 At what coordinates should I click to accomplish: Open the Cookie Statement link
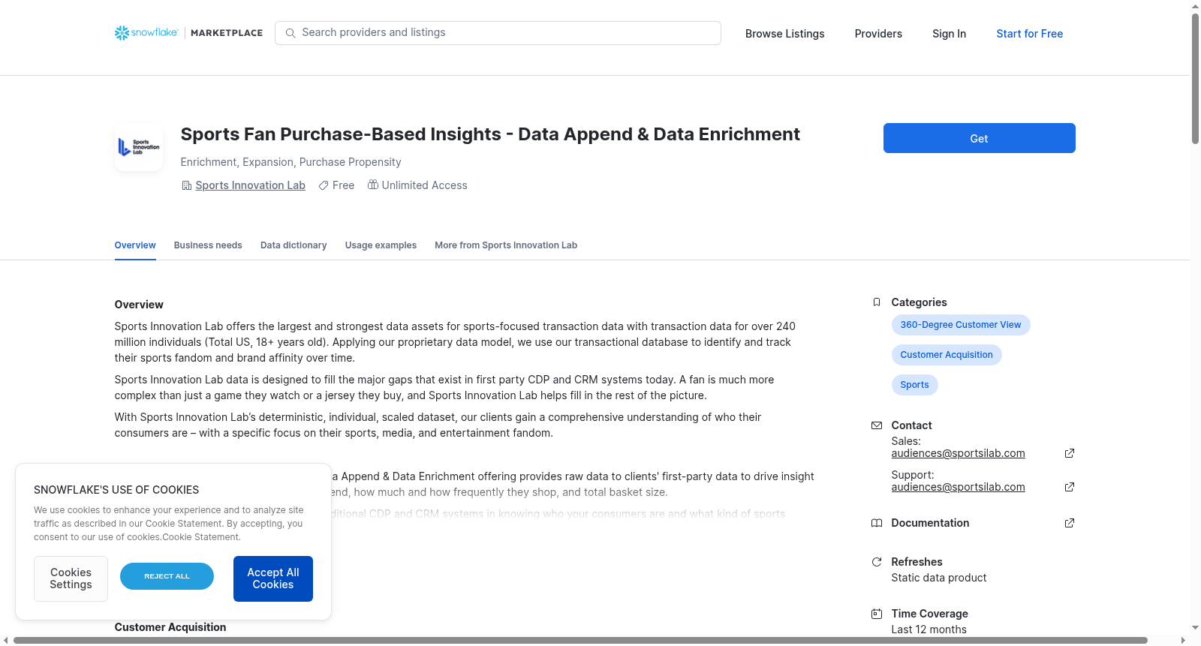(201, 537)
